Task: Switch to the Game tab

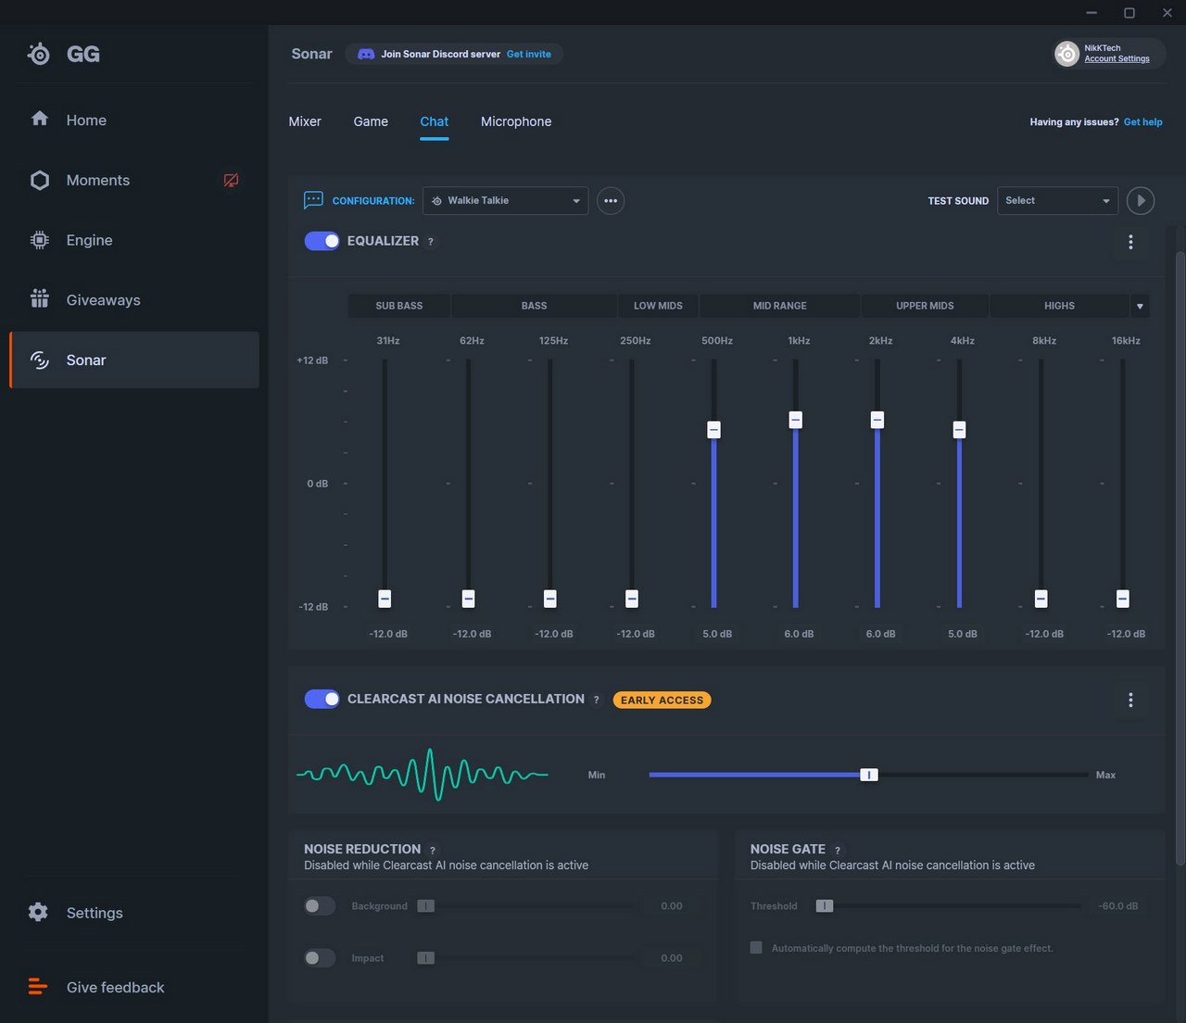Action: point(371,121)
